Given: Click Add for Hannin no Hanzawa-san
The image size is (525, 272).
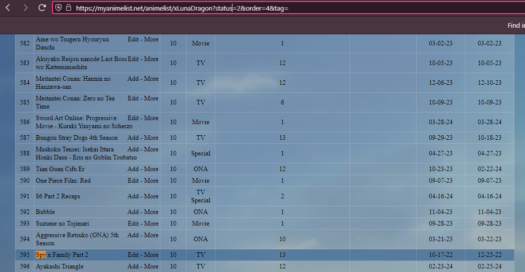Looking at the screenshot, I should pos(133,79).
